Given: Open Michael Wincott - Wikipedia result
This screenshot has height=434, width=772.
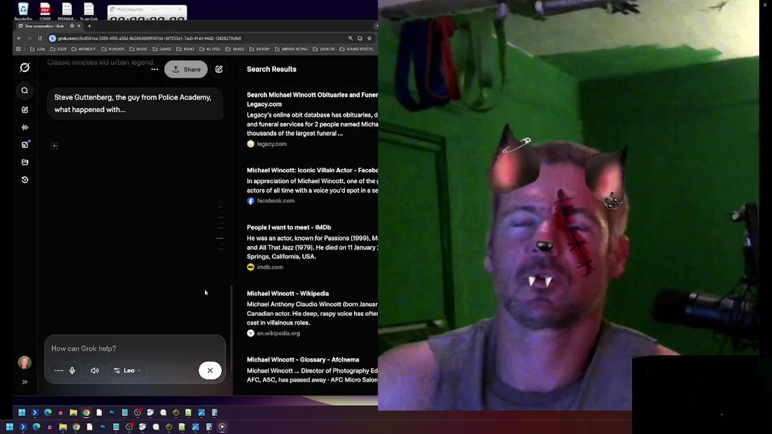Looking at the screenshot, I should click(x=288, y=294).
